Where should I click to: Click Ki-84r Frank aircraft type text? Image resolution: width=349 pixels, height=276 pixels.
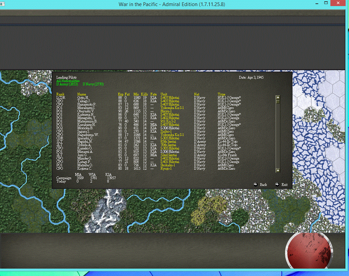(x=227, y=155)
